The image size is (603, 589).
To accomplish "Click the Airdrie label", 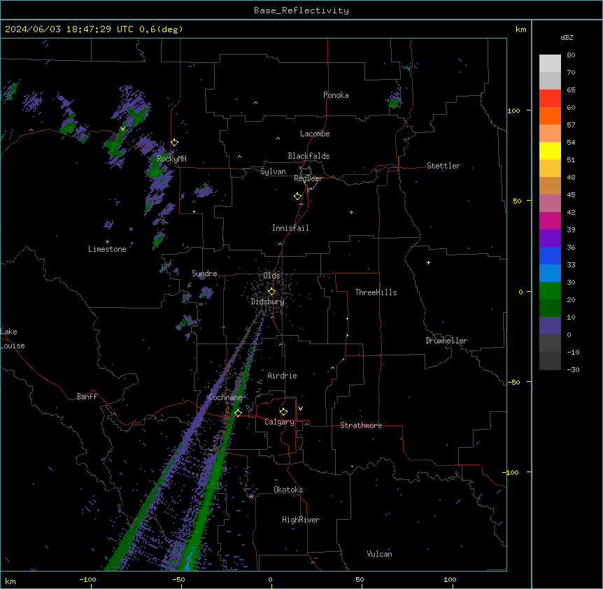I will 282,376.
